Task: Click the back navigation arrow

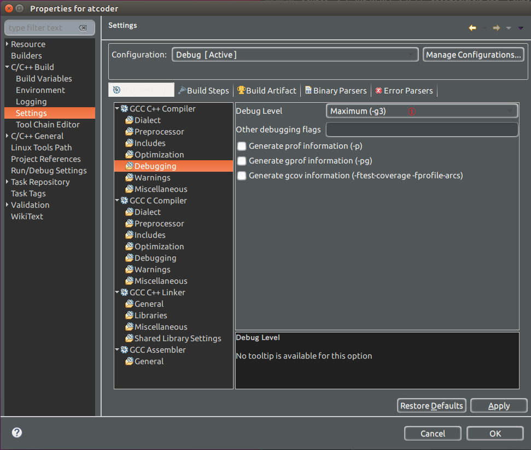Action: pyautogui.click(x=472, y=27)
